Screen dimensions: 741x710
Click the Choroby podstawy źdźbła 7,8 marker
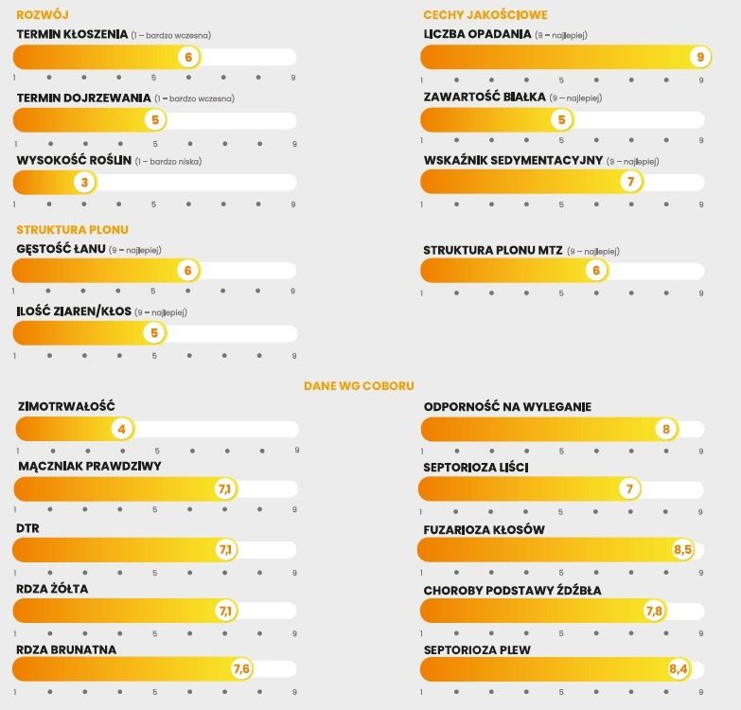(654, 611)
